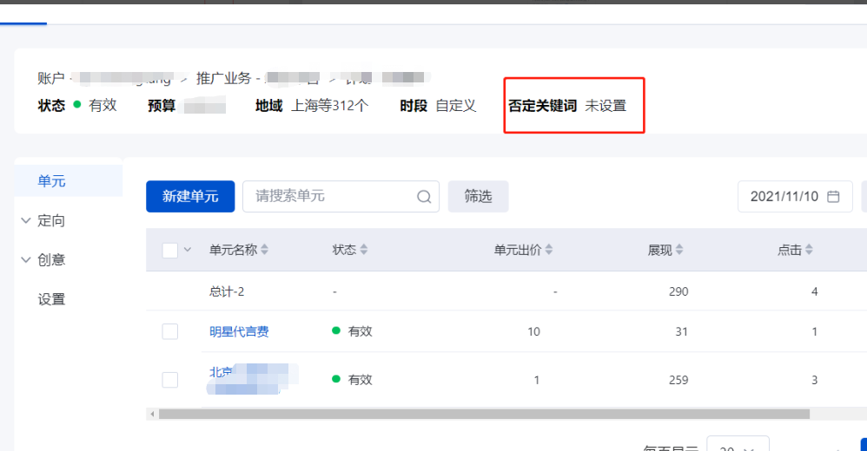This screenshot has width=867, height=451.
Task: Click 未设置 next to 否定关键词
Action: click(606, 106)
